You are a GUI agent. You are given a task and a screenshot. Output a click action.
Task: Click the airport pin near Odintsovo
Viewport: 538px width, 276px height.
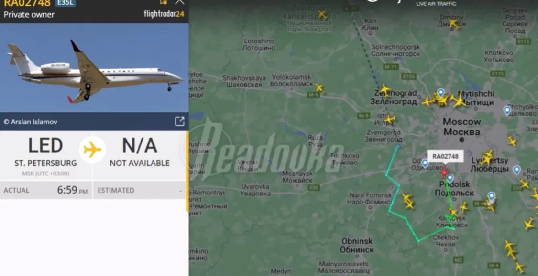pos(425,163)
